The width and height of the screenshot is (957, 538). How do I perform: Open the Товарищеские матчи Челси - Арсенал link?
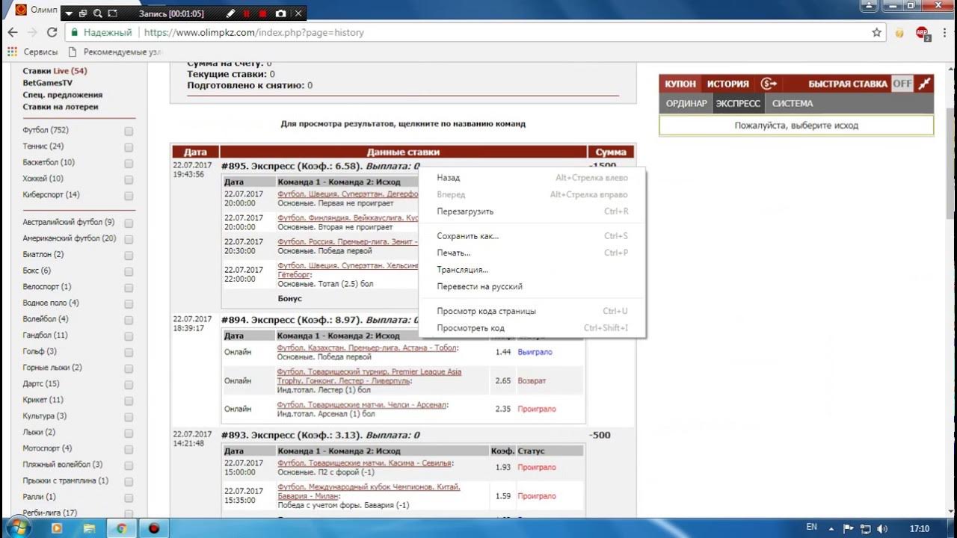(362, 404)
